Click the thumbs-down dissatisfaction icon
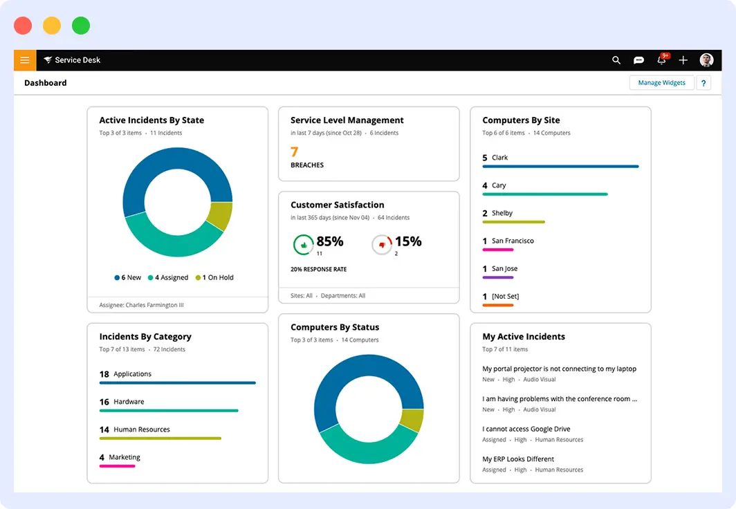 383,243
